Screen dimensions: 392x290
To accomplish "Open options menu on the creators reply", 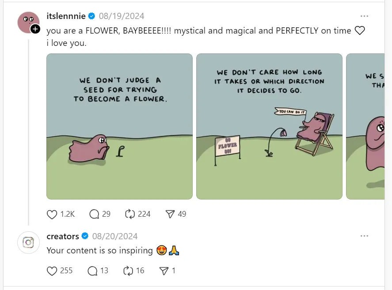I will tap(365, 236).
